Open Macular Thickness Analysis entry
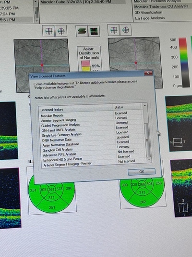 point(157,1)
